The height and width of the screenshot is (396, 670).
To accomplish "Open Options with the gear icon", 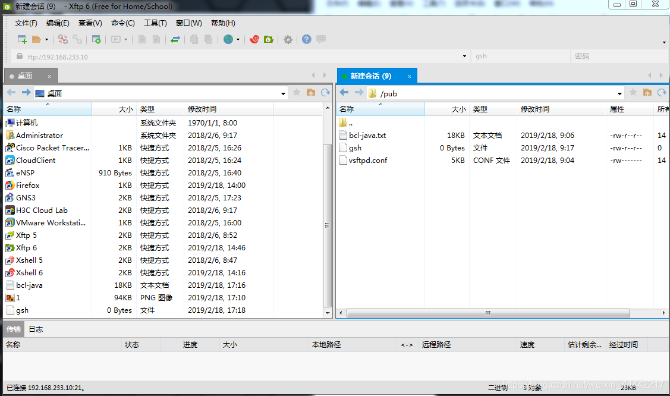I will [x=288, y=39].
